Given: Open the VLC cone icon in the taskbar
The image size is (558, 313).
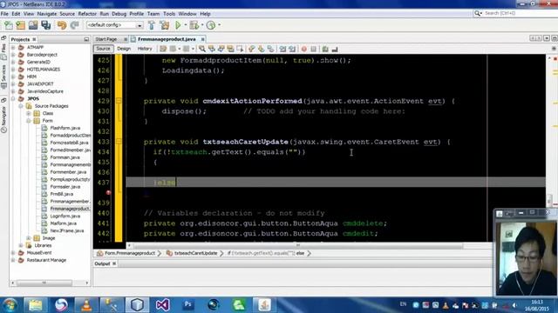Looking at the screenshot, I should pos(86,305).
